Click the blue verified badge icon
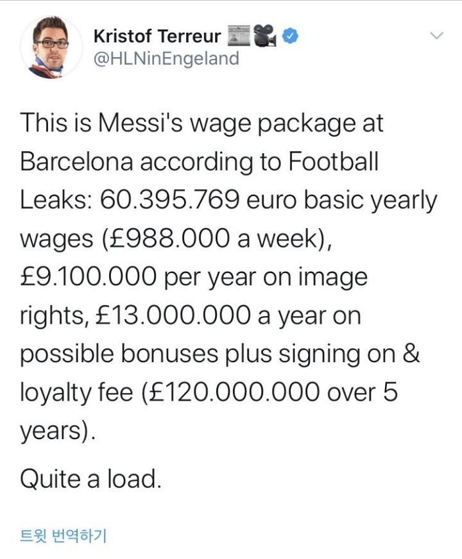 pyautogui.click(x=291, y=37)
